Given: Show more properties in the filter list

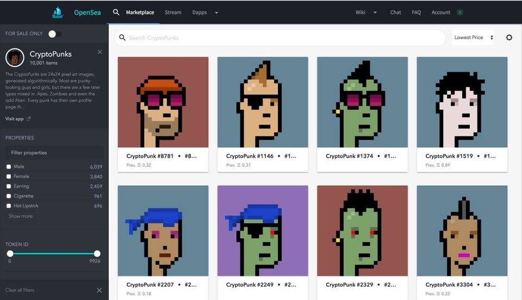Looking at the screenshot, I should tap(21, 216).
